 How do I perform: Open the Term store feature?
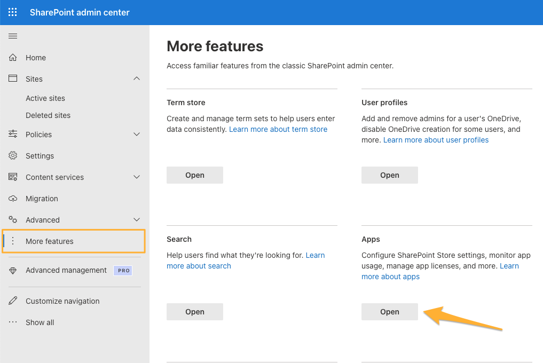coord(194,175)
